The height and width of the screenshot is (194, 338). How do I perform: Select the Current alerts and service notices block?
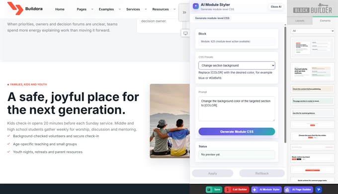[x=312, y=72]
